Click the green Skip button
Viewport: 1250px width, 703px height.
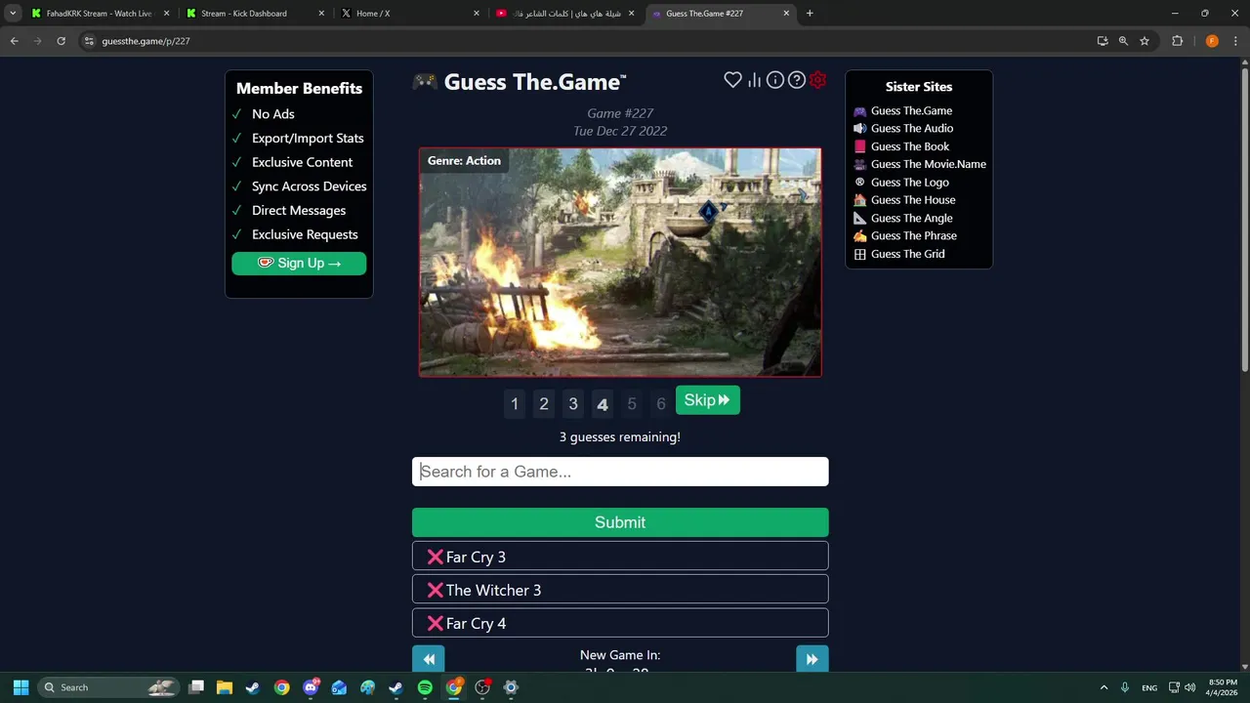pyautogui.click(x=708, y=400)
